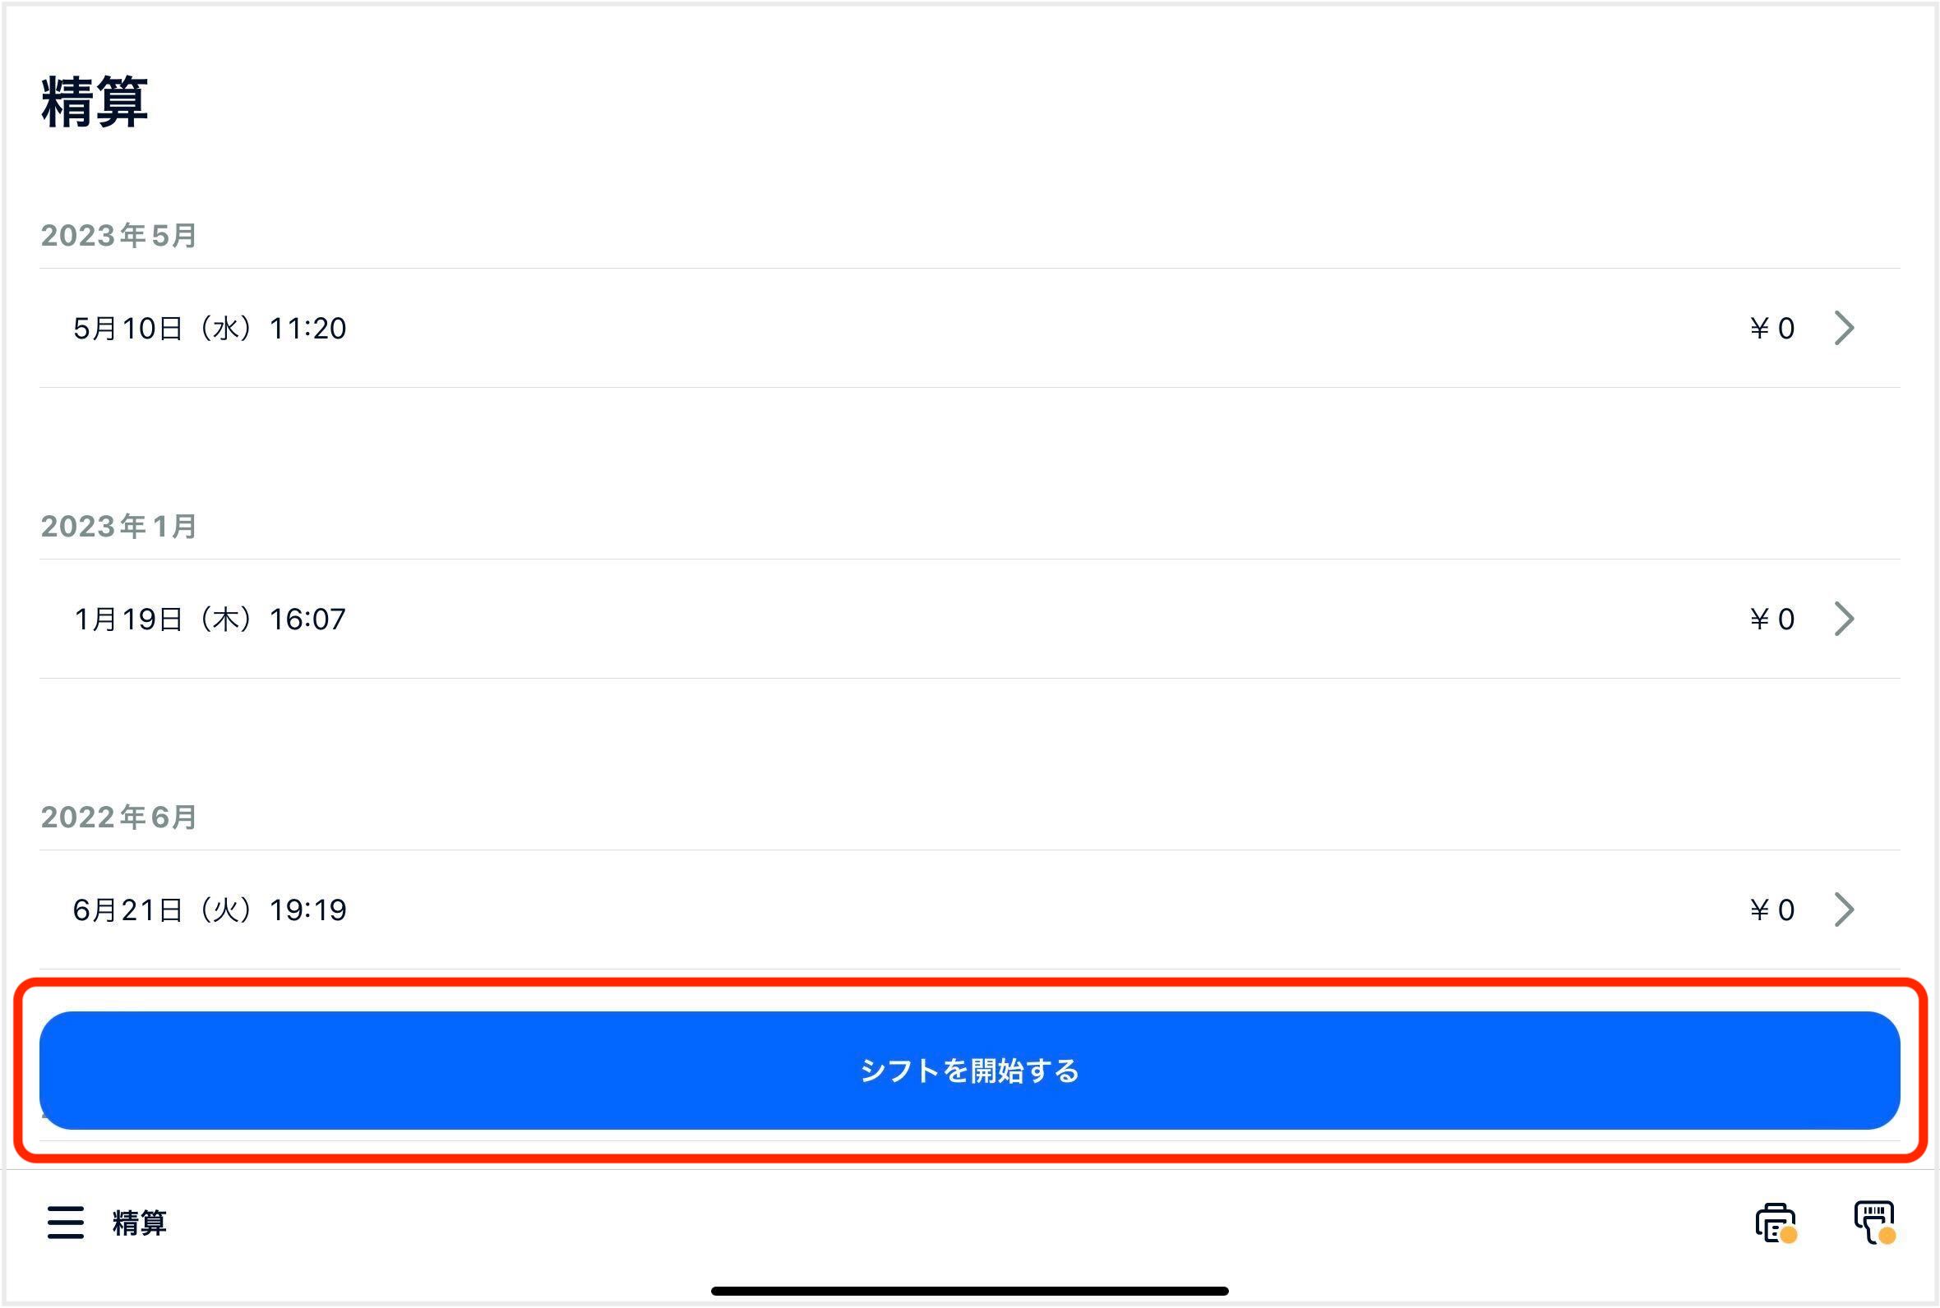Image resolution: width=1940 pixels, height=1308 pixels.
Task: Open the hamburger menu icon
Action: point(65,1223)
